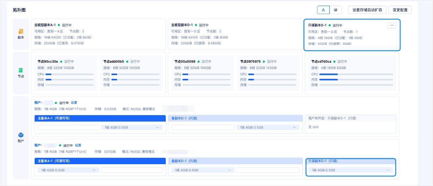Open 设置 link of the second tenant
This screenshot has height=186, width=433.
pyautogui.click(x=78, y=145)
